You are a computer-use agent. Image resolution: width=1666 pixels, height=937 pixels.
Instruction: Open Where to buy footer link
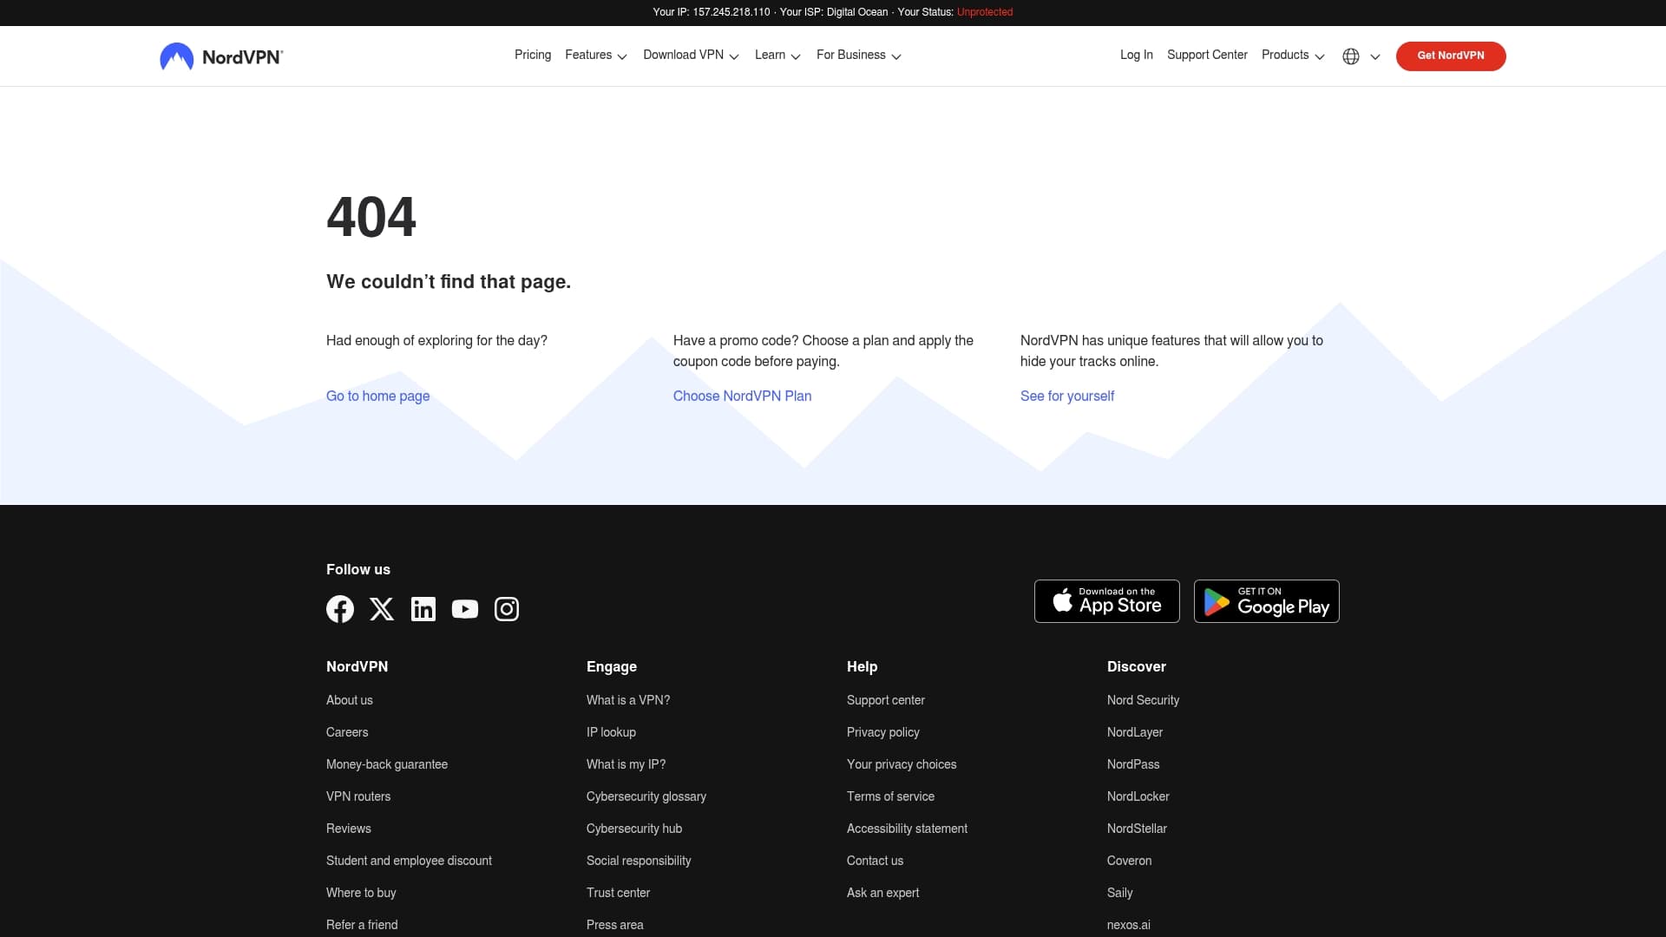pyautogui.click(x=361, y=893)
